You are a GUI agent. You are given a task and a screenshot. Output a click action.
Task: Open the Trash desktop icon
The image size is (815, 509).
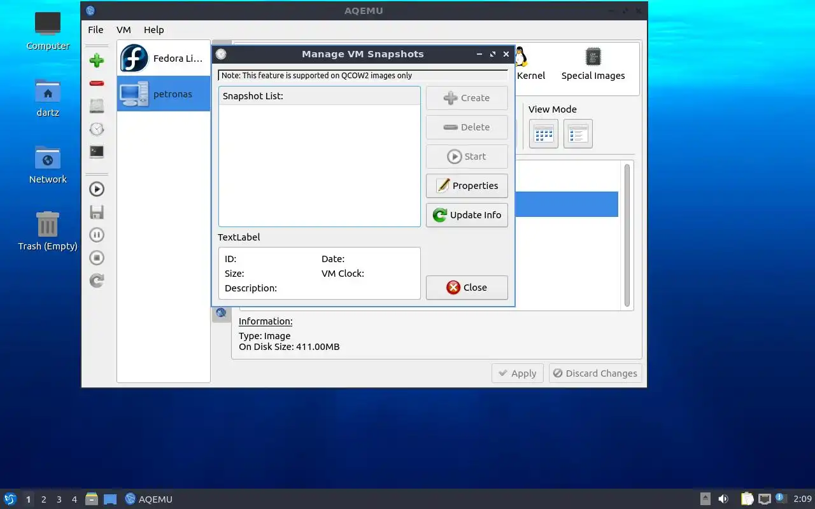48,232
